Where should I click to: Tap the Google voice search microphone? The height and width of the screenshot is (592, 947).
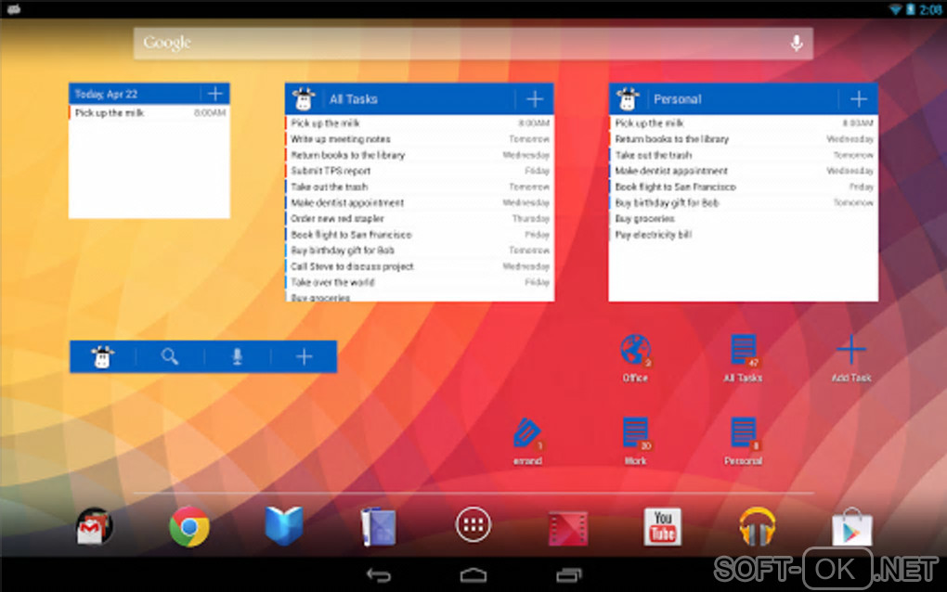(797, 43)
